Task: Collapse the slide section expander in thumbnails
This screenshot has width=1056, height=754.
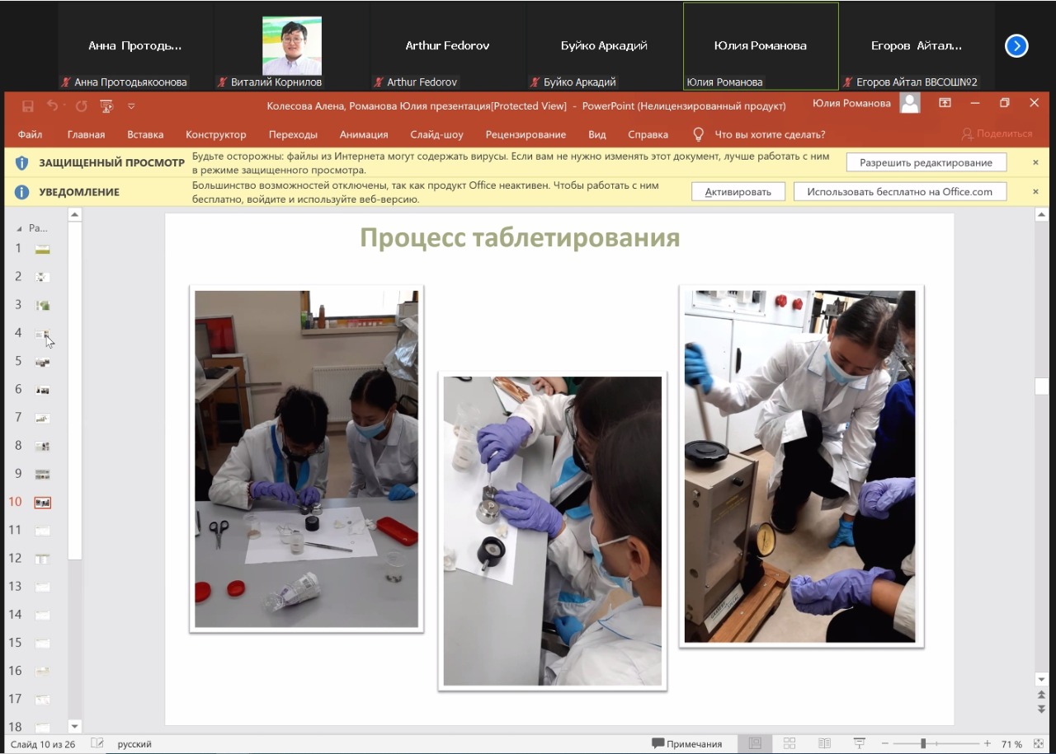Action: [x=20, y=228]
